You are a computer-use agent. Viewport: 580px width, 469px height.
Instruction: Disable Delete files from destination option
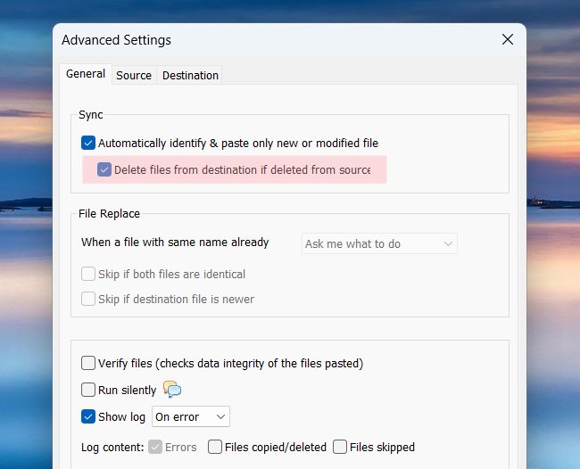104,169
